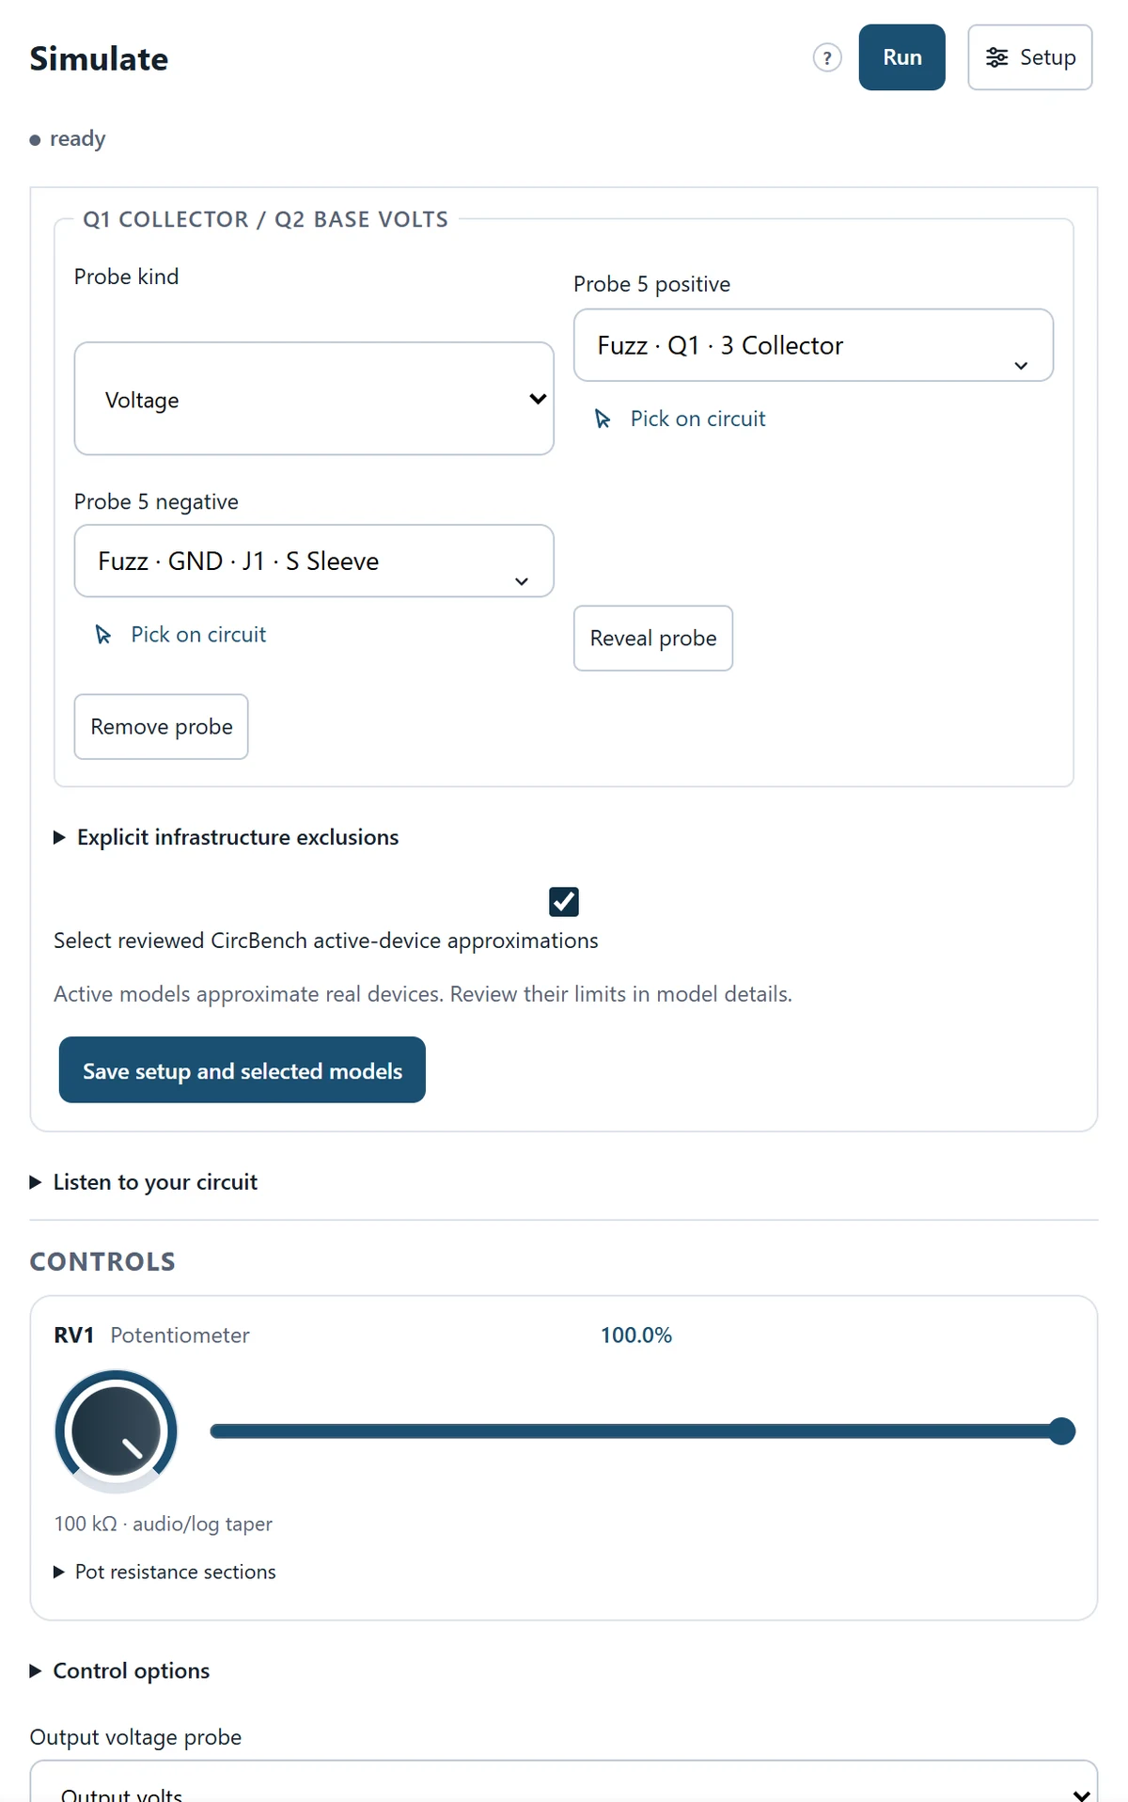The width and height of the screenshot is (1128, 1802).
Task: Click the RV1 potentiometer slider handle
Action: pos(1062,1431)
